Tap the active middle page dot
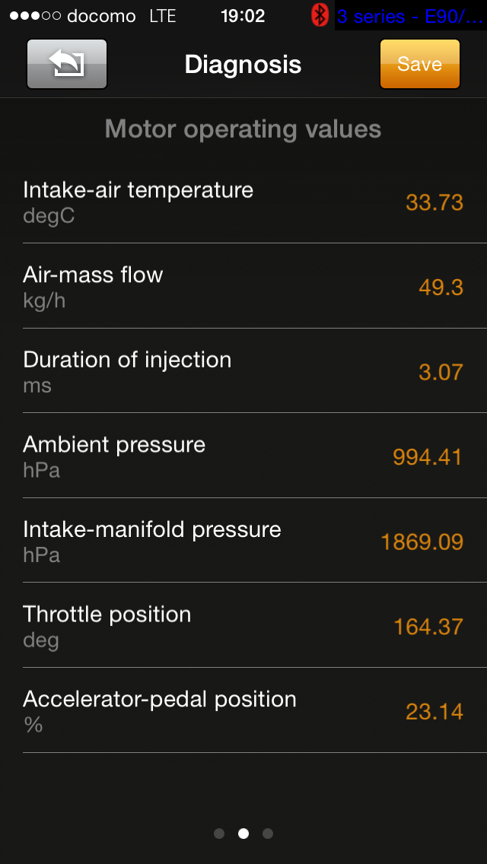The width and height of the screenshot is (487, 864). pyautogui.click(x=243, y=834)
